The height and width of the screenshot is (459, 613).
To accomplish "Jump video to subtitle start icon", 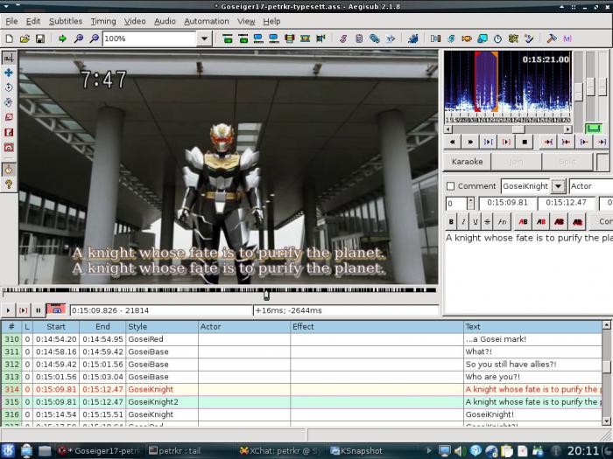I will coord(227,38).
